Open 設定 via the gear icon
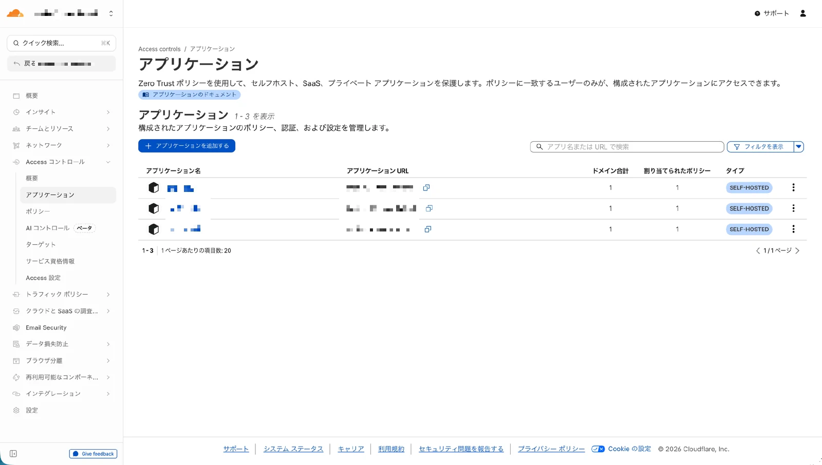Image resolution: width=822 pixels, height=465 pixels. pos(15,410)
